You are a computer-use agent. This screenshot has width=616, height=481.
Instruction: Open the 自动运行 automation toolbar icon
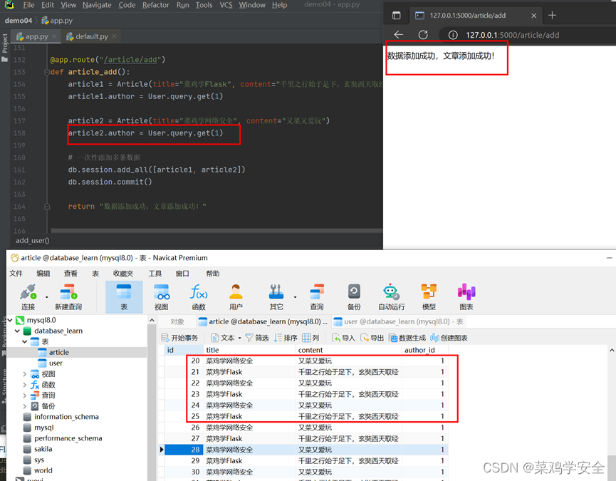coord(391,297)
